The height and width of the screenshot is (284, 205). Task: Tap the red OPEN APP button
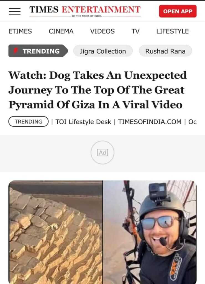point(178,11)
